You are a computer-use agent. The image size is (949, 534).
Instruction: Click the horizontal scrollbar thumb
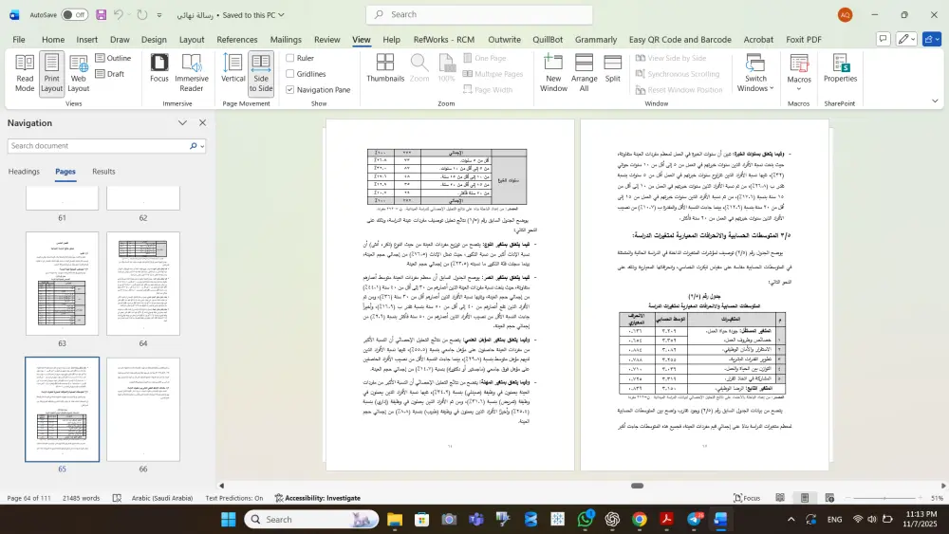click(x=637, y=486)
